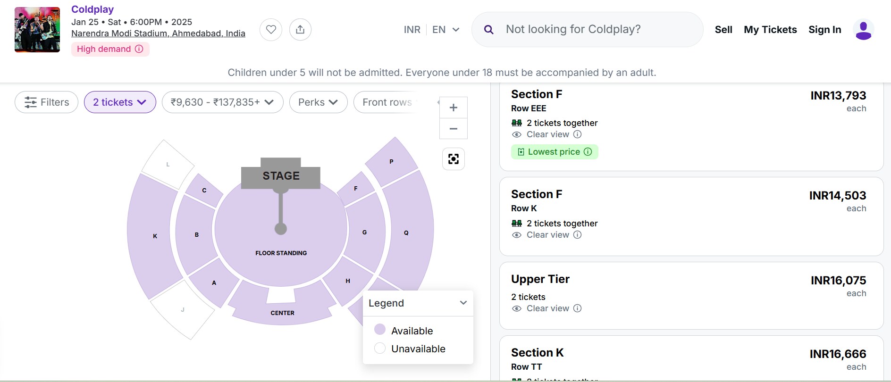Screen dimensions: 891x382
Task: Expand the price range dropdown
Action: coord(222,102)
